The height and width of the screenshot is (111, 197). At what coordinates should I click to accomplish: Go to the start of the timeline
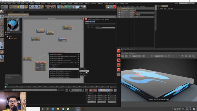[x=67, y=90]
